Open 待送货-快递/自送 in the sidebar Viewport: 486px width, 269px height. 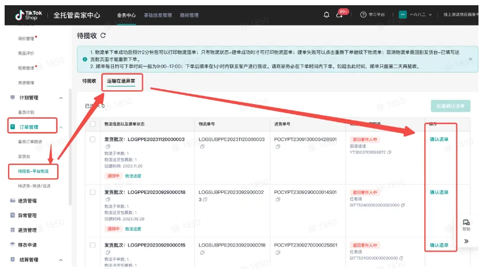pyautogui.click(x=34, y=186)
